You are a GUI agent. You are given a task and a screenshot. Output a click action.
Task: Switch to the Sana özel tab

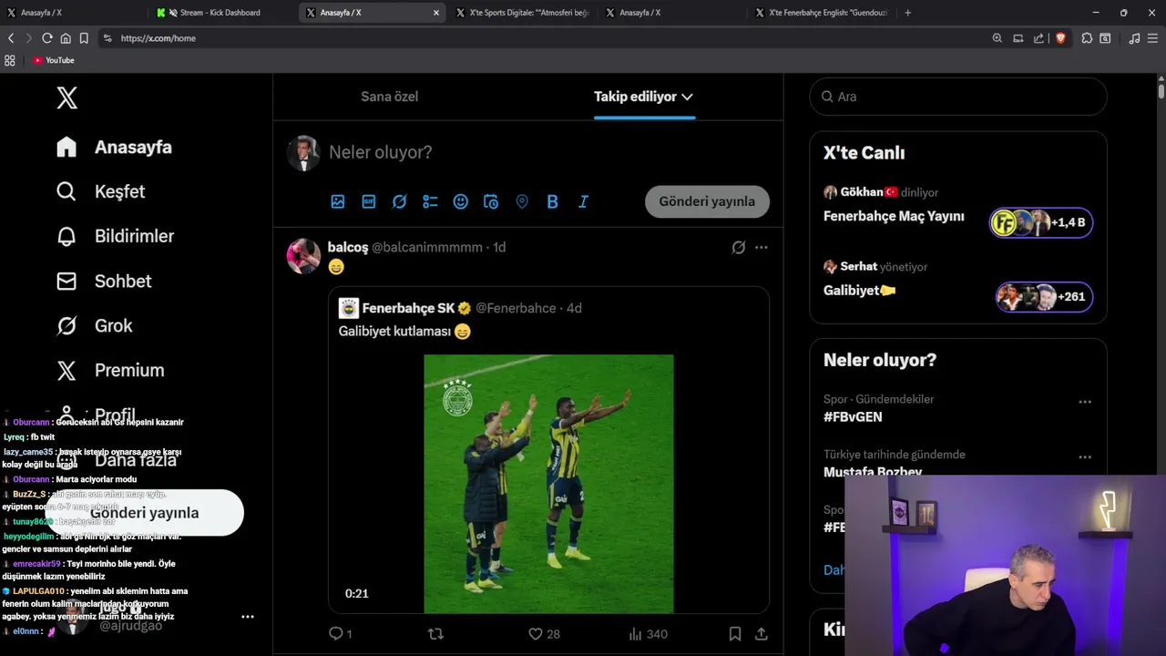[x=389, y=97]
